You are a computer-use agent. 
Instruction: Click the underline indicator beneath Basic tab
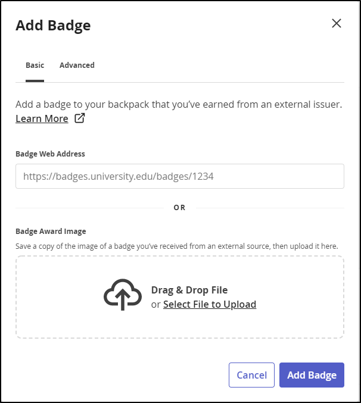point(35,81)
